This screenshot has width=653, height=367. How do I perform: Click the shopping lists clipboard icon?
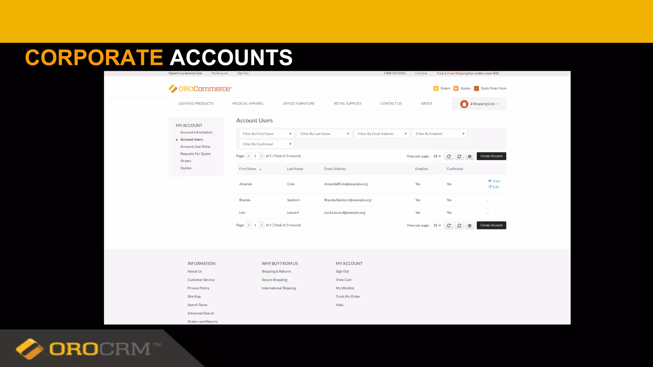point(464,104)
